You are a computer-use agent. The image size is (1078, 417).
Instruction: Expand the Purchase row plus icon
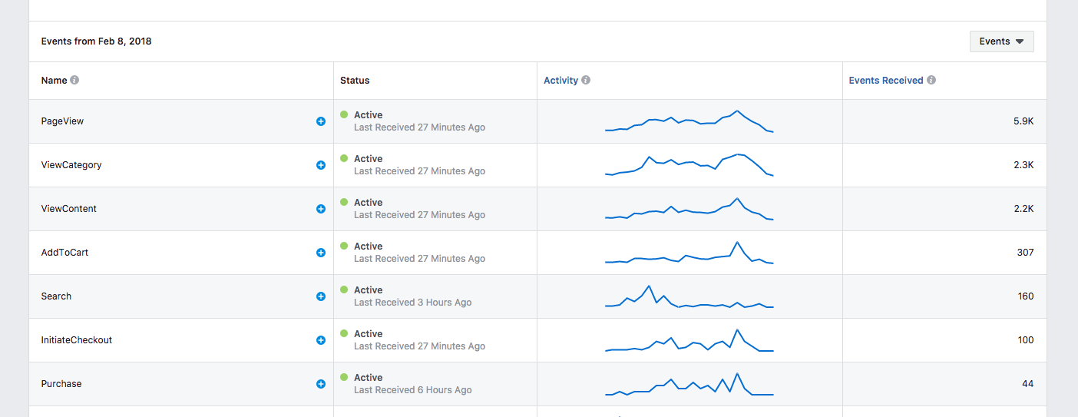click(321, 384)
